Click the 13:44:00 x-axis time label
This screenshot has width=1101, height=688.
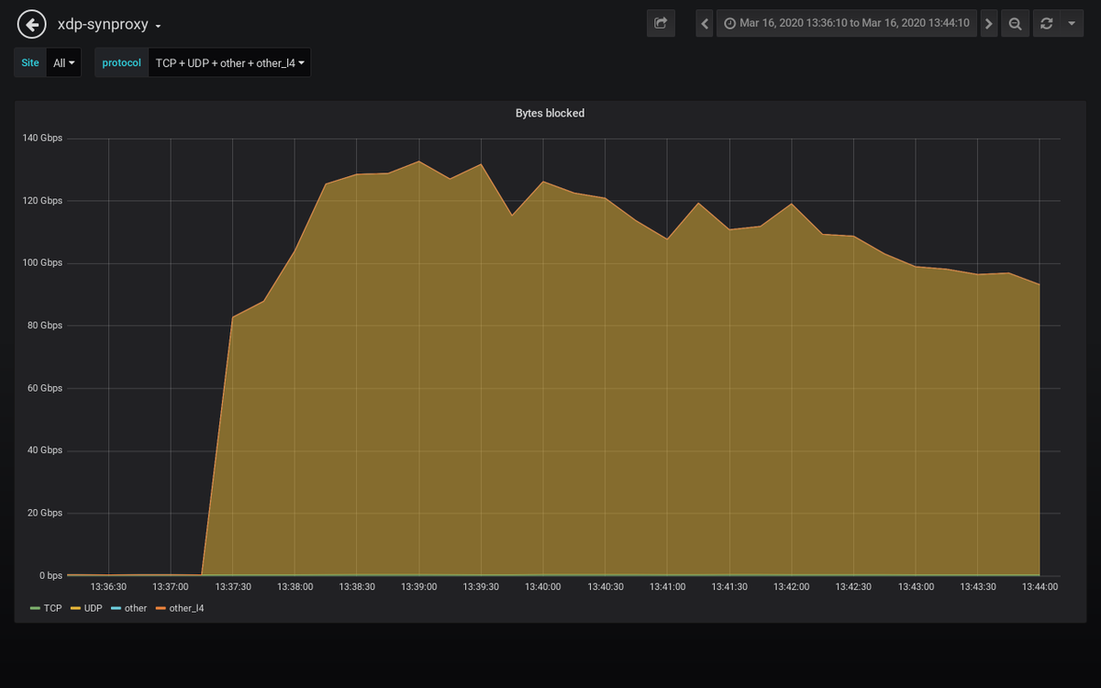[x=1040, y=586]
